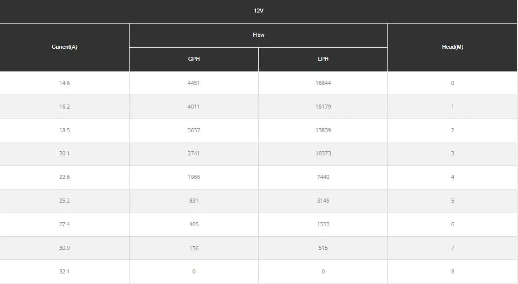
Task: Select the 16.2 current cell
Action: click(x=64, y=107)
